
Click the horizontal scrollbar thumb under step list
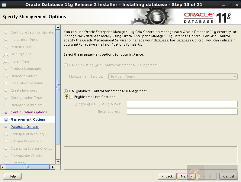point(27,167)
